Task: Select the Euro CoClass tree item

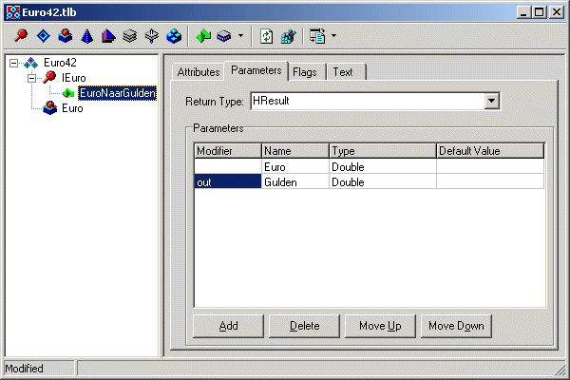Action: (x=72, y=108)
